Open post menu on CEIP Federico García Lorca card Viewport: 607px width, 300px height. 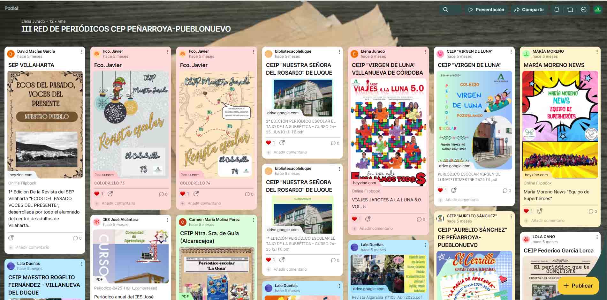[x=597, y=237]
